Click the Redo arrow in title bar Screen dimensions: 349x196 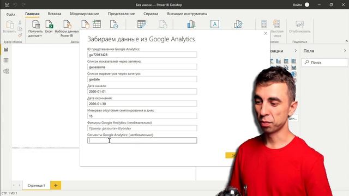(23, 5)
